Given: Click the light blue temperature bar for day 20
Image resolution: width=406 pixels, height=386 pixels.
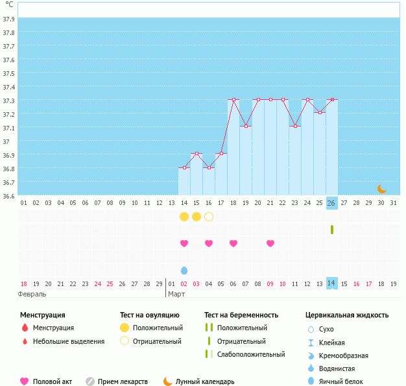Looking at the screenshot, I should (x=258, y=149).
